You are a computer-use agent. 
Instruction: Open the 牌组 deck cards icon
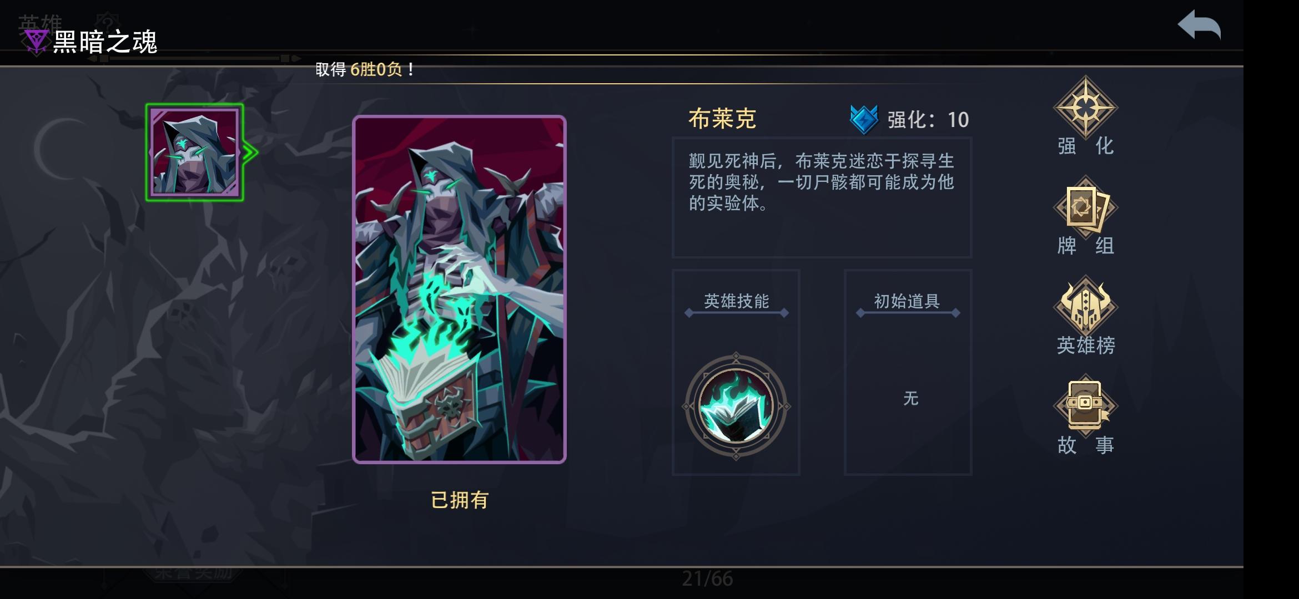click(1085, 208)
